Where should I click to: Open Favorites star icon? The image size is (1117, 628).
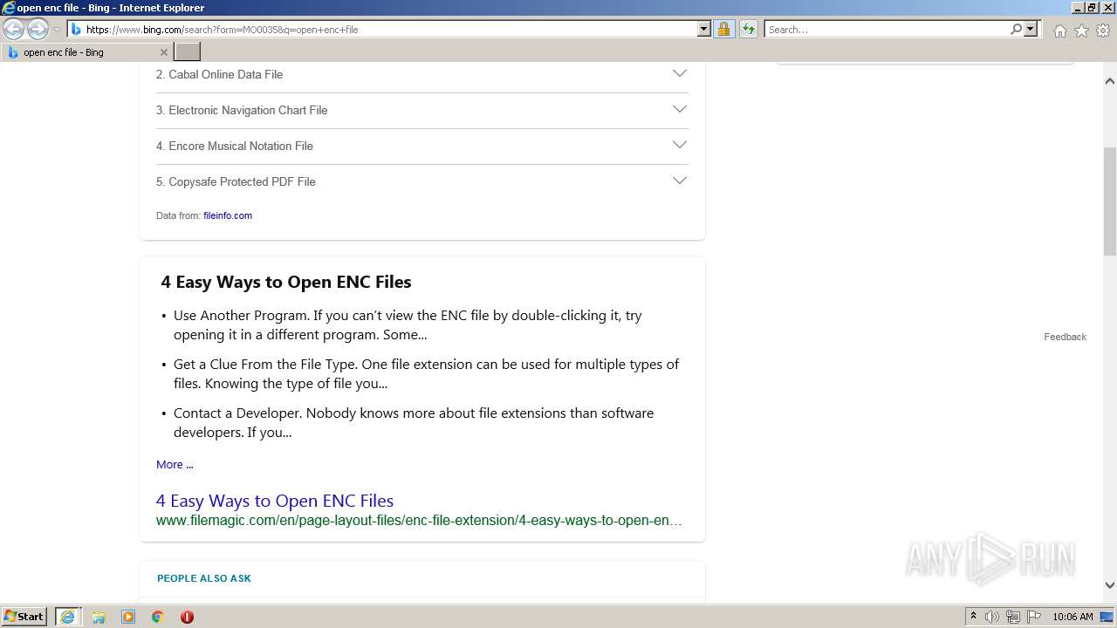point(1081,31)
